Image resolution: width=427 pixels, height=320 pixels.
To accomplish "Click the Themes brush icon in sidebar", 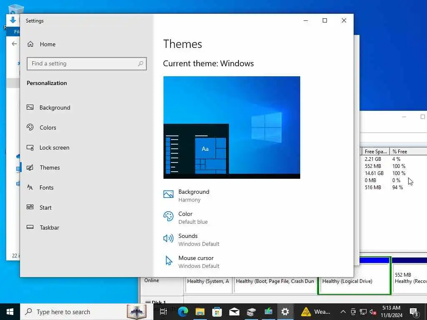I will [x=30, y=167].
